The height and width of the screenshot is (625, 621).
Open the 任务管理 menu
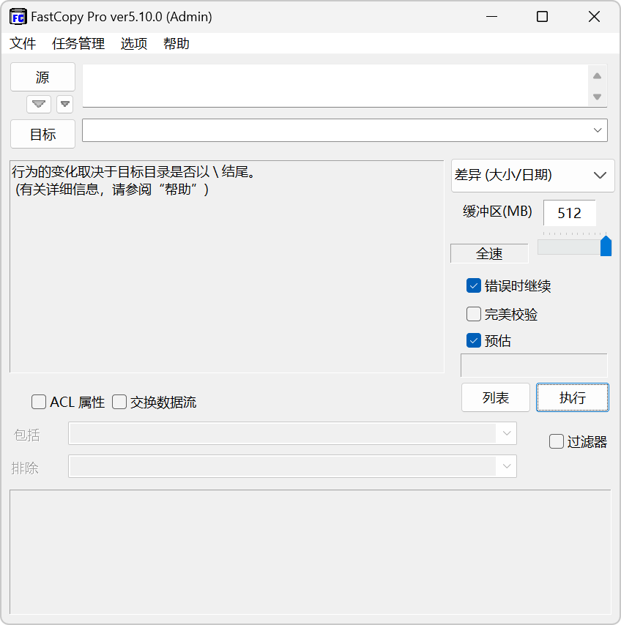point(77,44)
